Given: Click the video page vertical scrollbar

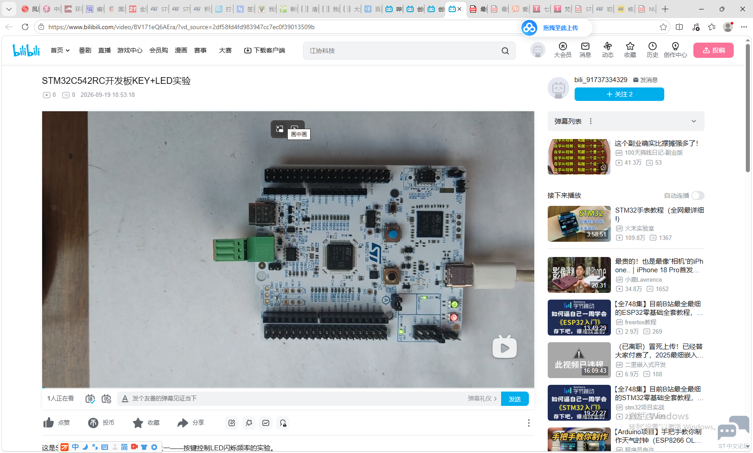Looking at the screenshot, I should [x=748, y=108].
